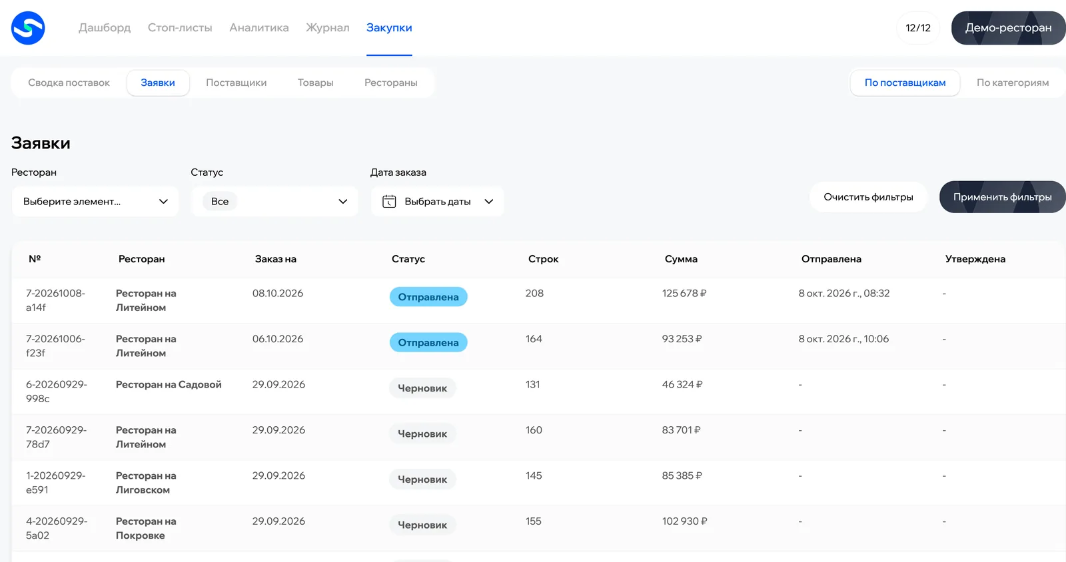This screenshot has width=1066, height=562.
Task: Open order 7-20261006-f23f
Action: coord(56,346)
